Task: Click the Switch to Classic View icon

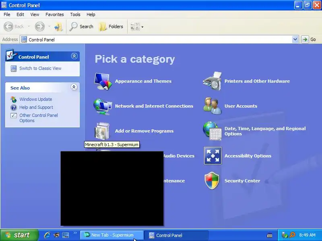Action: click(x=14, y=68)
